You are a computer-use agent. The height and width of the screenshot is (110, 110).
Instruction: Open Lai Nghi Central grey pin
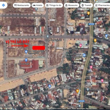point(97,19)
